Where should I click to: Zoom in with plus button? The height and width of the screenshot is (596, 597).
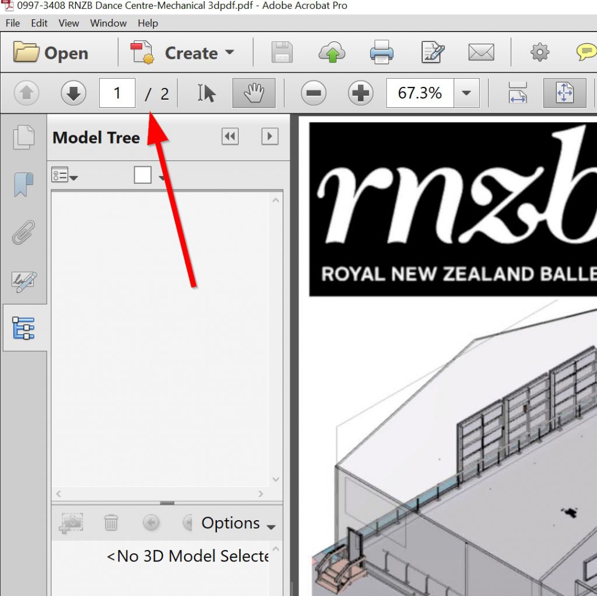pyautogui.click(x=360, y=93)
